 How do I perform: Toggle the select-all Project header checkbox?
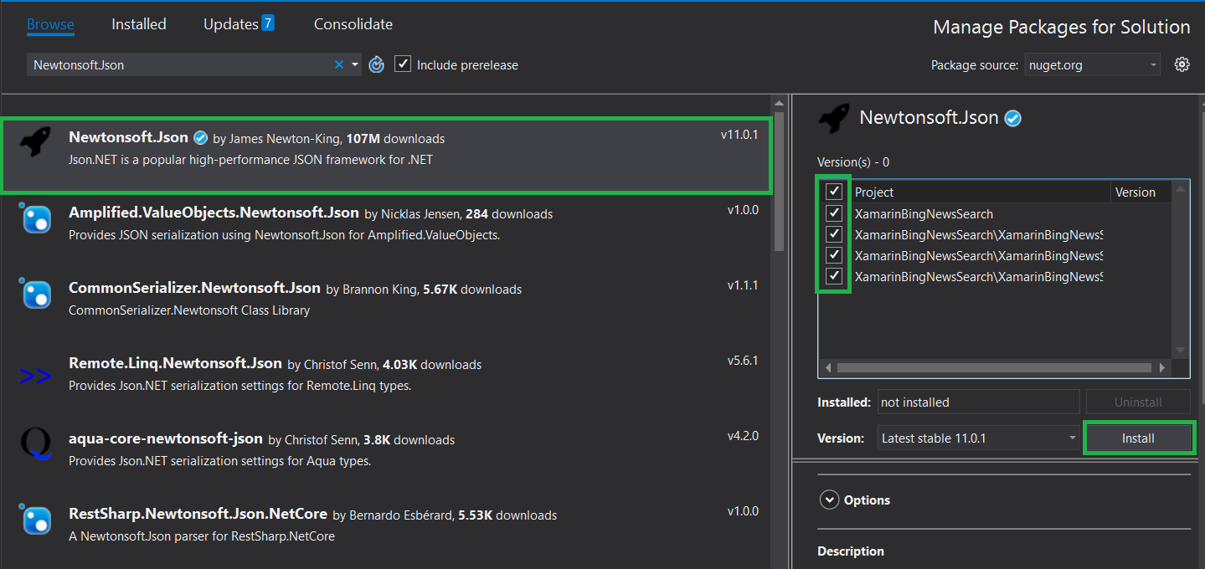(834, 192)
